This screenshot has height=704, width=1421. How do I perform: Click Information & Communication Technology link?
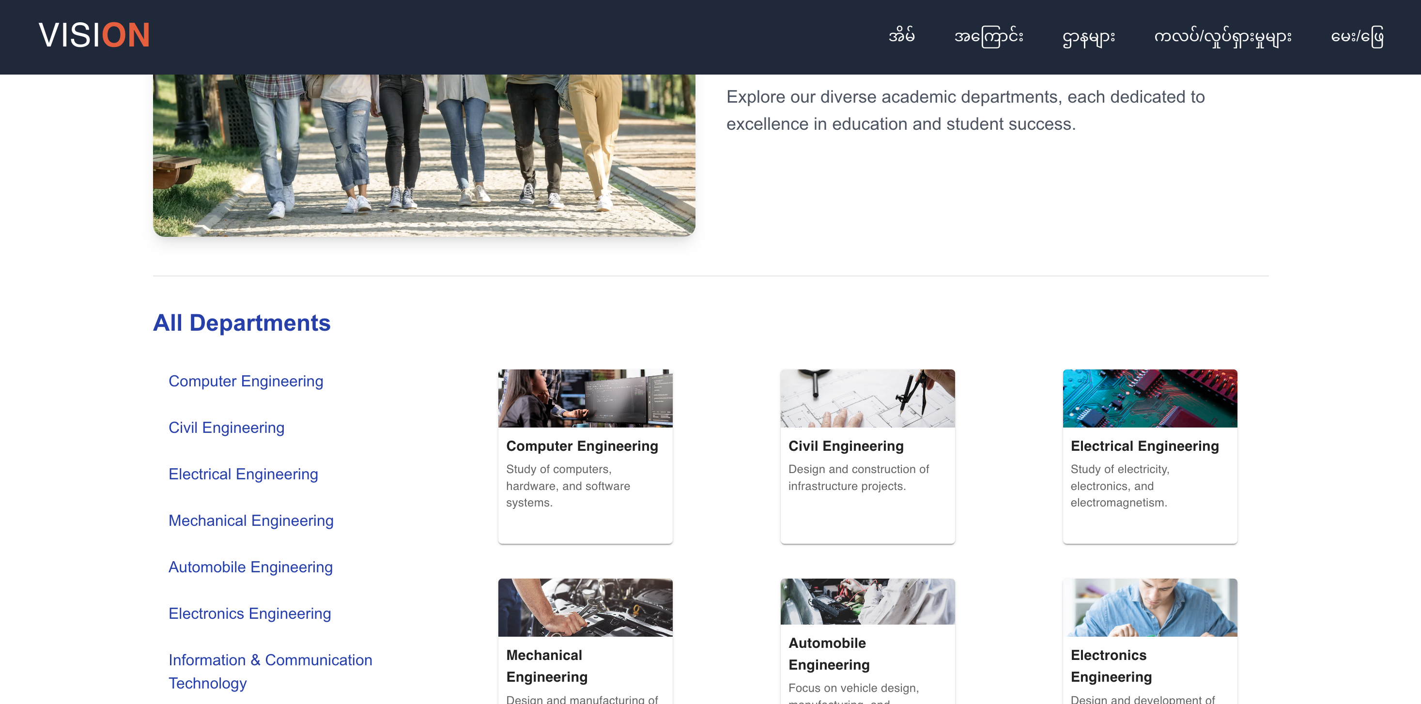point(270,671)
